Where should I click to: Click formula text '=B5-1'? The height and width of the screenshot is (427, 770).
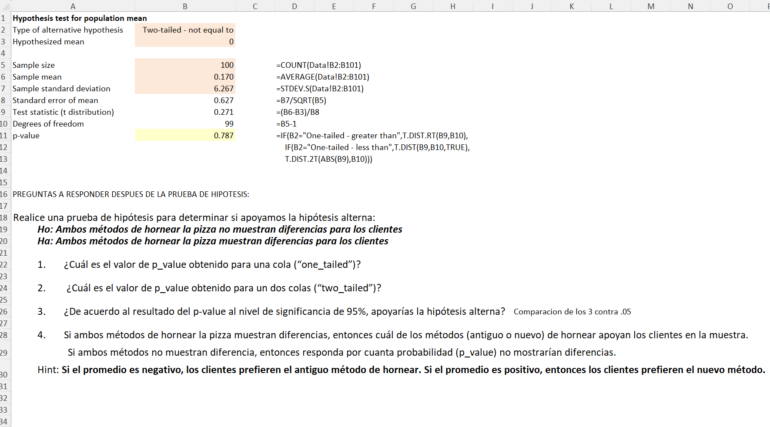coord(286,124)
